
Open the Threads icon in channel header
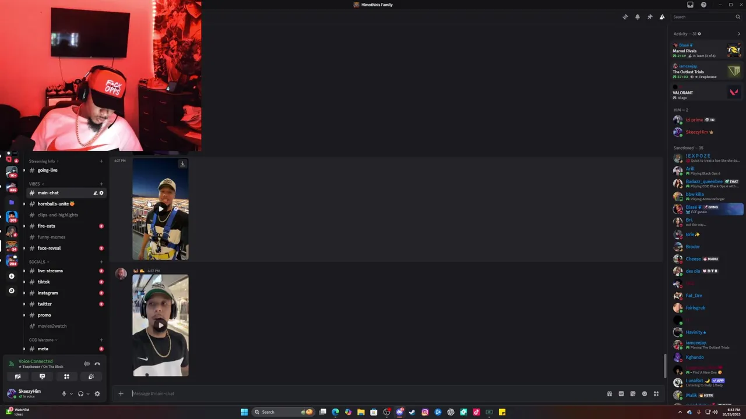pyautogui.click(x=625, y=17)
